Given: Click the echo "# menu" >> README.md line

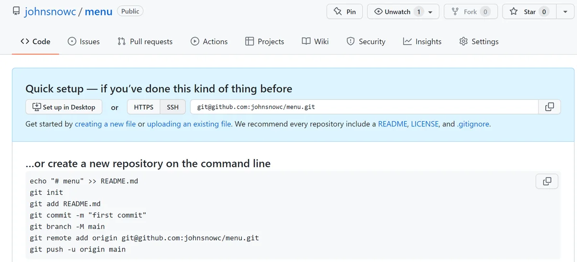Looking at the screenshot, I should coord(84,181).
